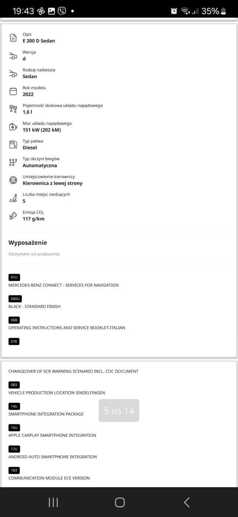Tap the calendar icon for Rok modelu
This screenshot has height=517, width=238.
[13, 91]
